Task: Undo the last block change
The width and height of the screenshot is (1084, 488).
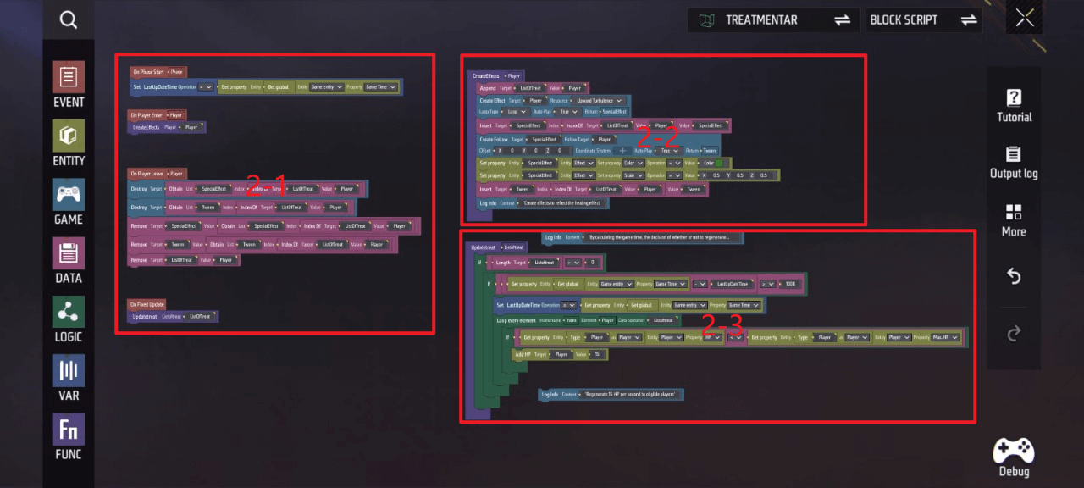Action: click(x=1014, y=277)
